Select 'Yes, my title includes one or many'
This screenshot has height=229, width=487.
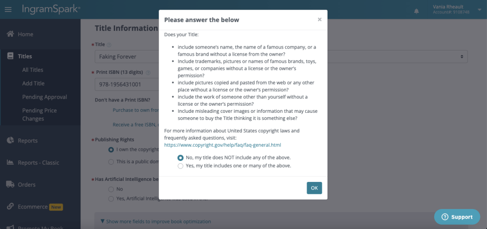pyautogui.click(x=180, y=166)
